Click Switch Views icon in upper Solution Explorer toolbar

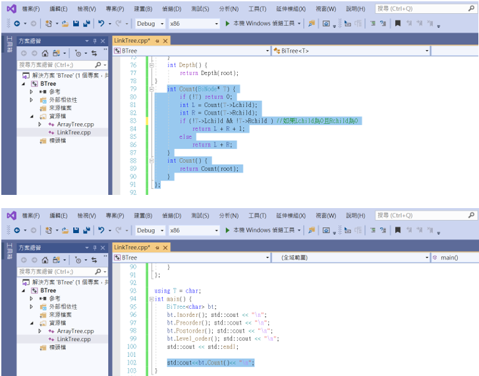(56, 53)
